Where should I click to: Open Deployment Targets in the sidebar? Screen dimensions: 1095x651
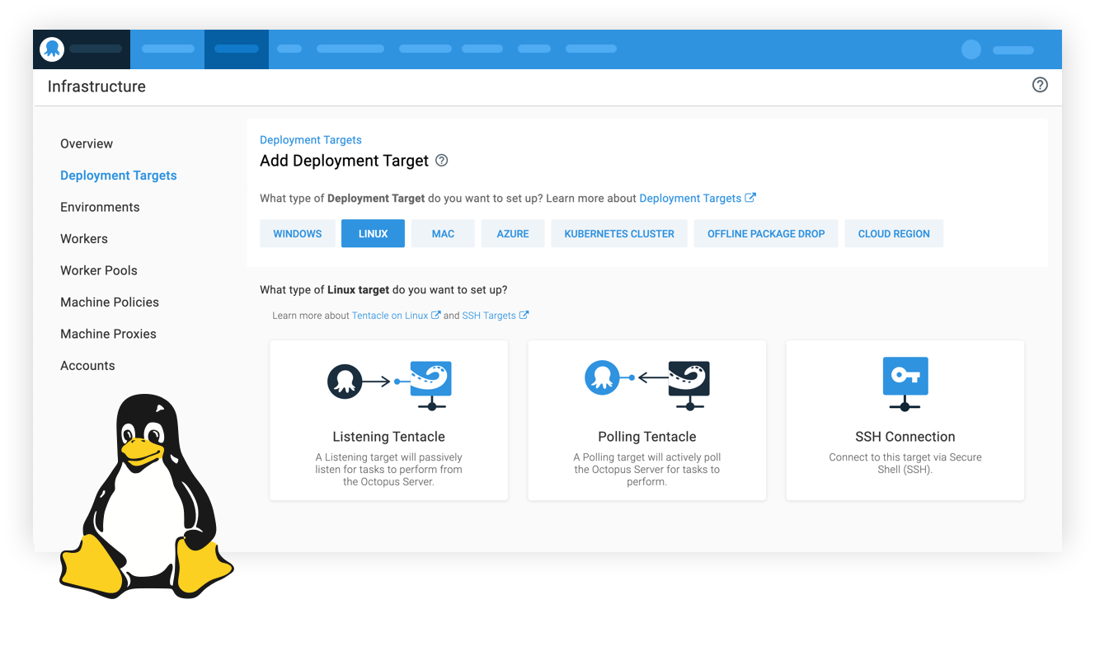pyautogui.click(x=119, y=176)
